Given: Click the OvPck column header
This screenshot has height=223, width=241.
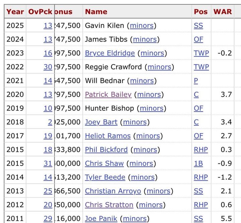Looking at the screenshot, I should click(40, 11).
